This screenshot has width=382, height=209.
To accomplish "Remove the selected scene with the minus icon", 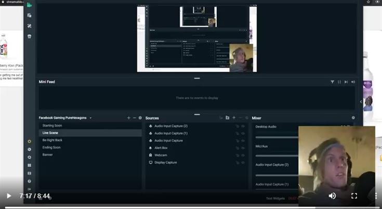I will [x=134, y=118].
